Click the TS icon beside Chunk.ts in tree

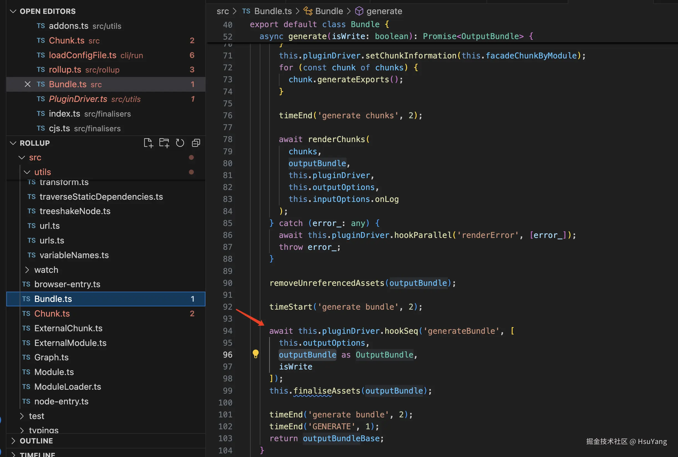tap(26, 314)
